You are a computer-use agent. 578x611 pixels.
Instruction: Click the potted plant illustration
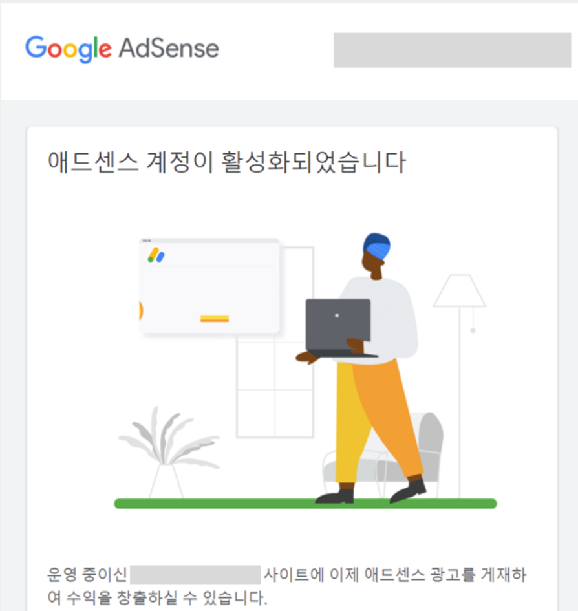tap(168, 452)
